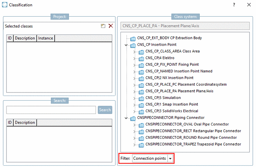Click the Selected classes label
256x167 pixels.
[x=19, y=26]
